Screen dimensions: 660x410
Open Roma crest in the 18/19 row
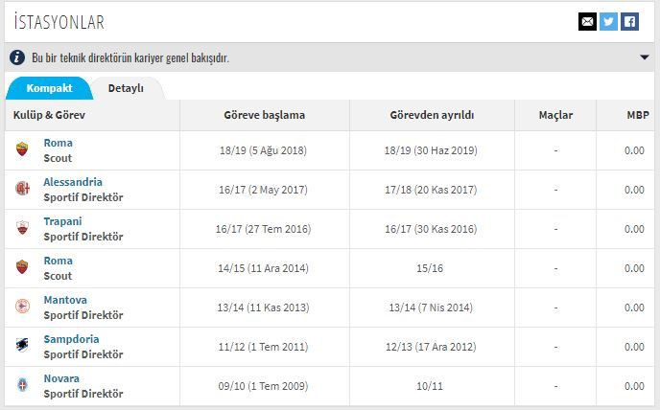[22, 149]
